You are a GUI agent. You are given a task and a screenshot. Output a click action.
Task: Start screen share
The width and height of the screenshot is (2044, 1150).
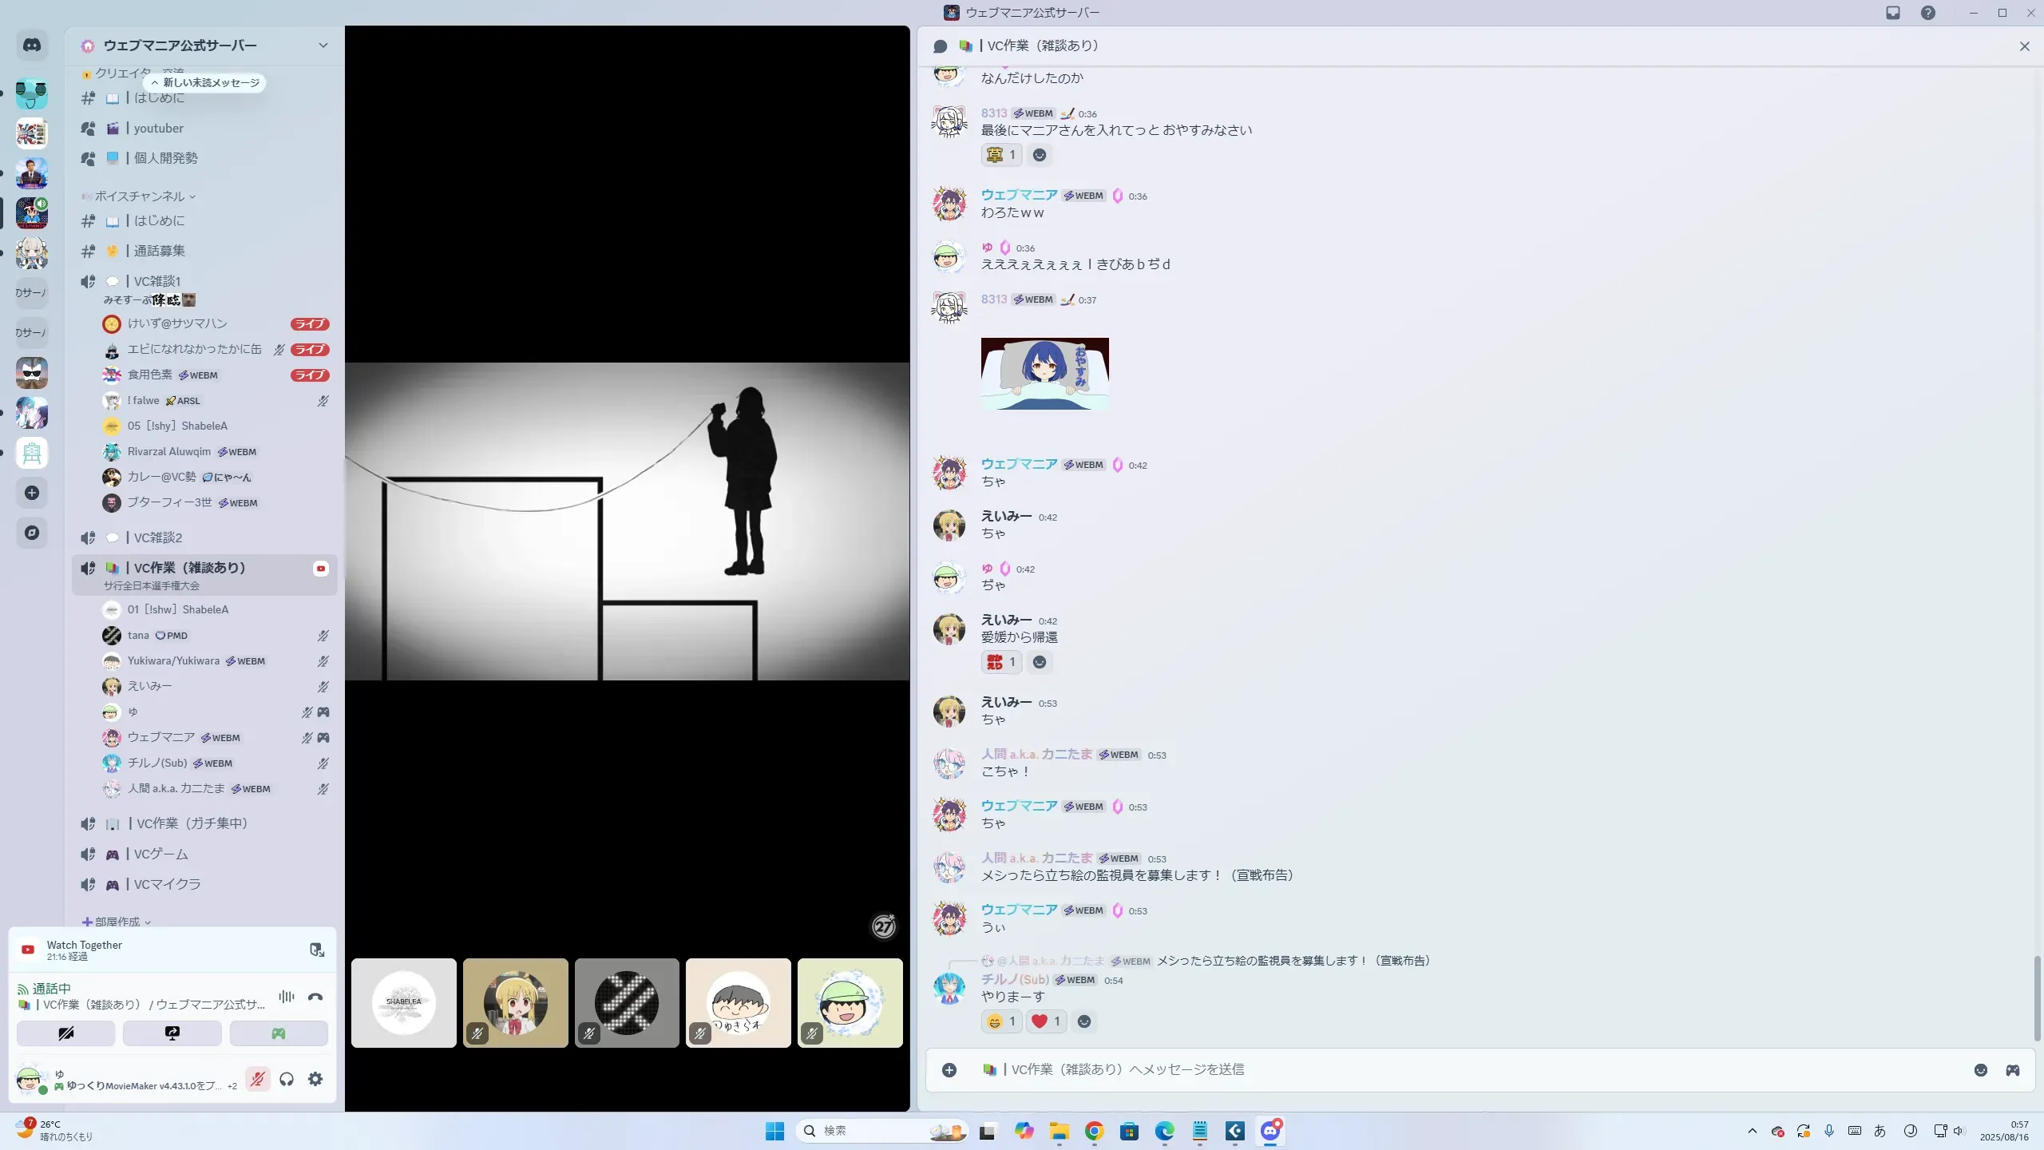coord(172,1033)
